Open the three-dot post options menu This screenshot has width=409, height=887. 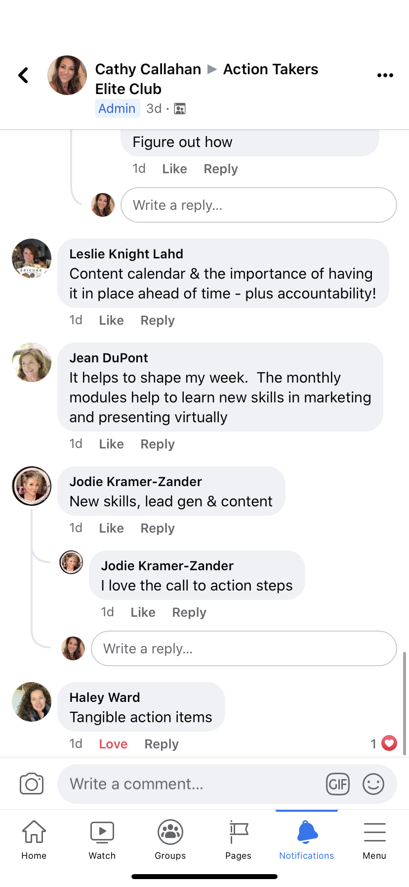pos(385,75)
